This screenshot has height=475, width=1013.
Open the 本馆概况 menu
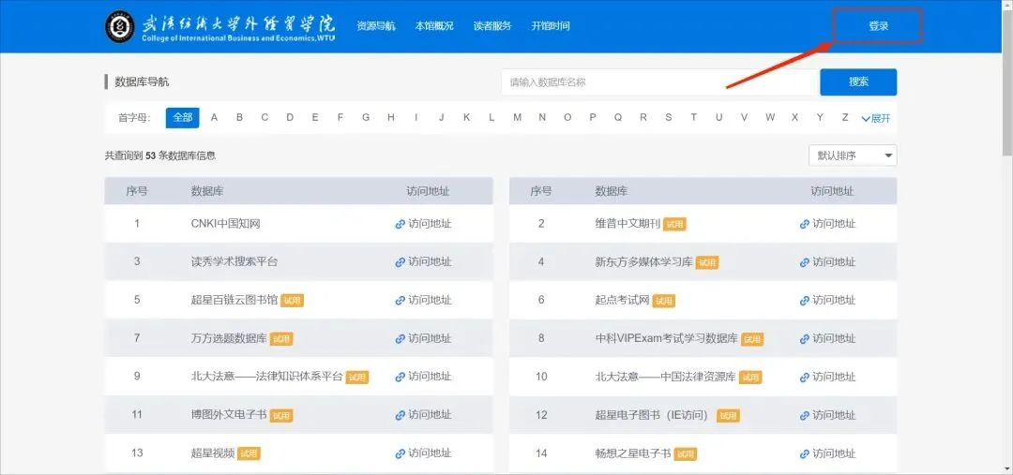point(434,26)
